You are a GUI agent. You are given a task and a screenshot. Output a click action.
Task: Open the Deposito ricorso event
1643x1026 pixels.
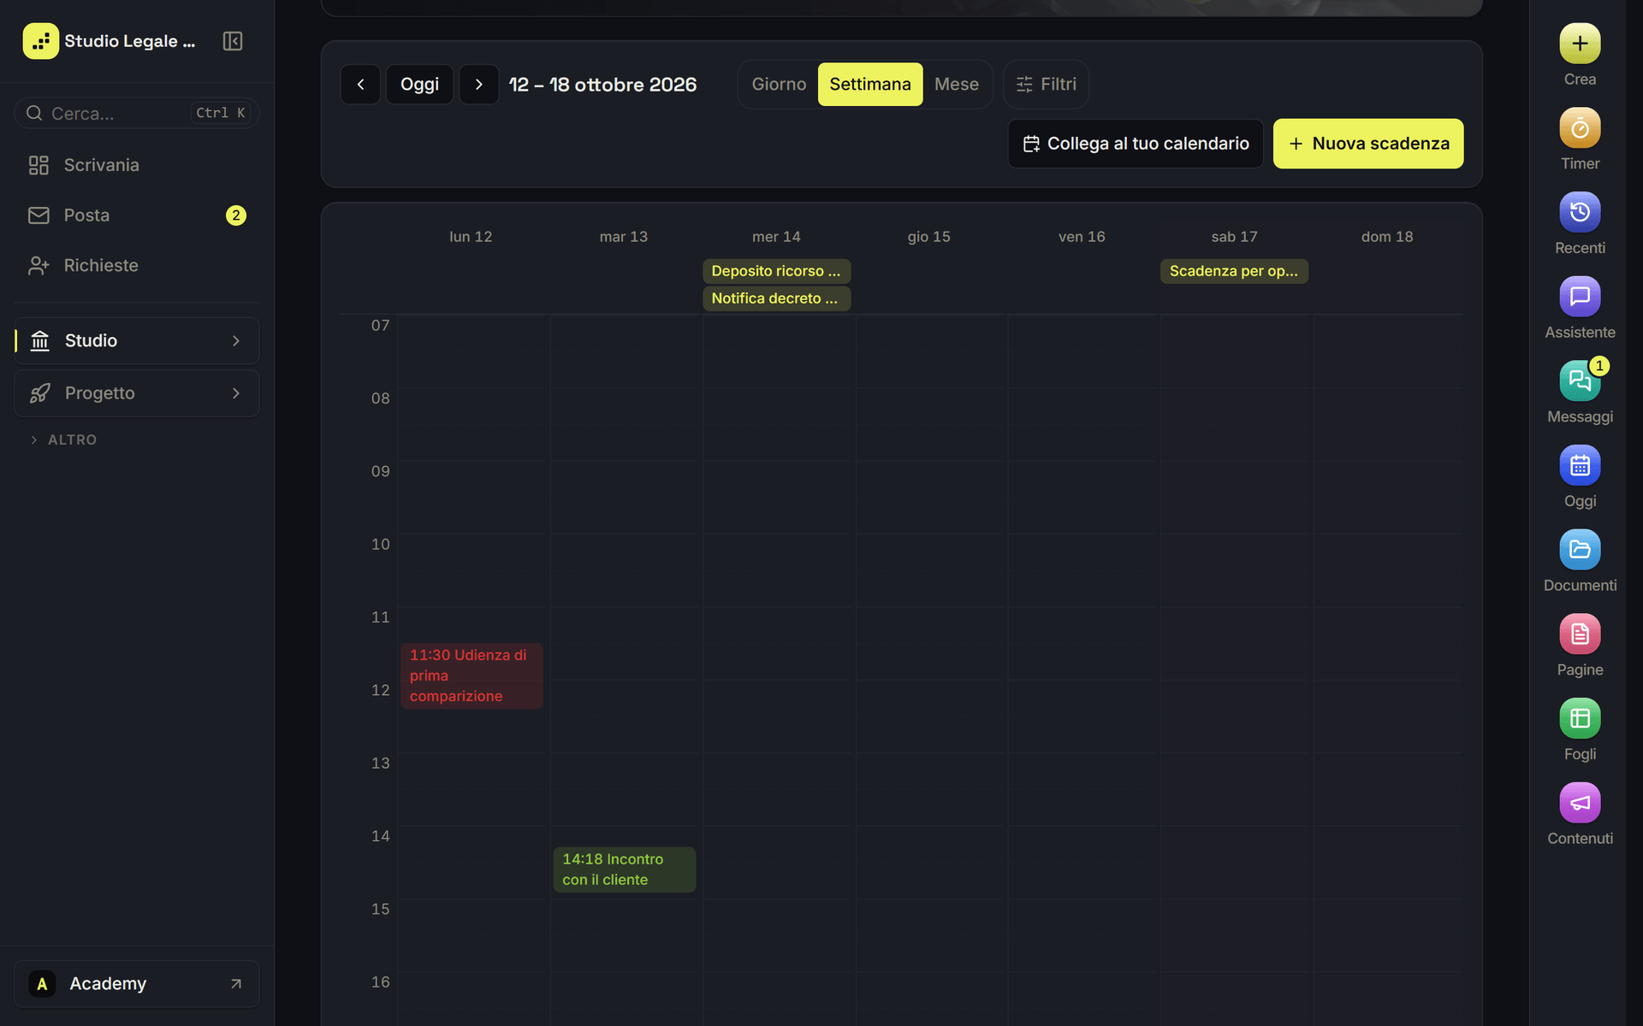776,271
